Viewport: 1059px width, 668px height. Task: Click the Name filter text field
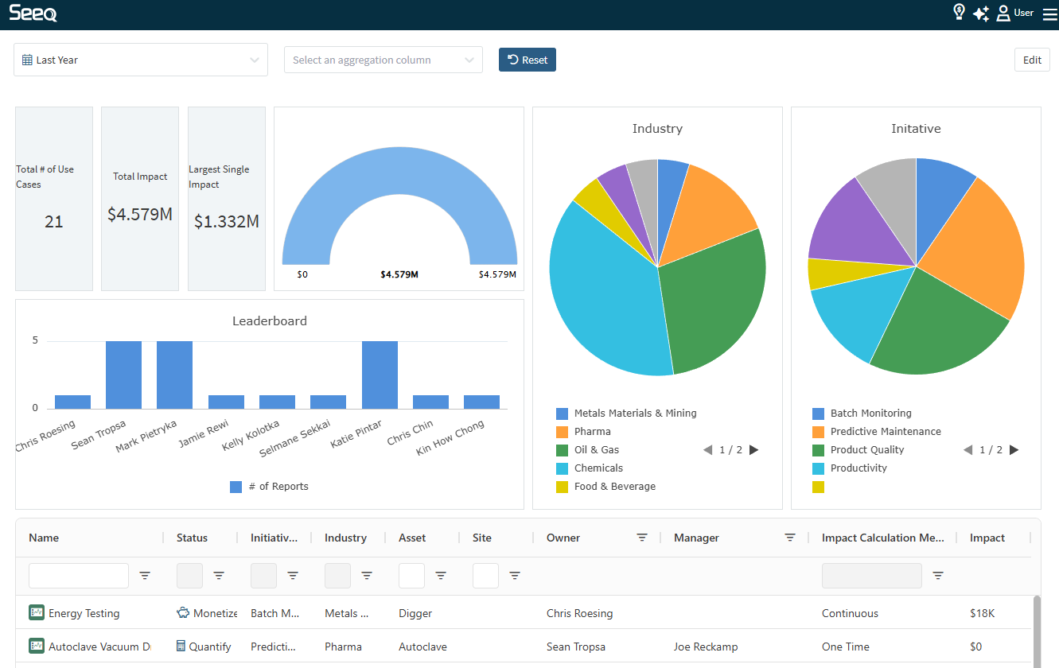click(x=78, y=576)
